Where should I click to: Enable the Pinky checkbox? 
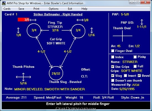coord(135,57)
